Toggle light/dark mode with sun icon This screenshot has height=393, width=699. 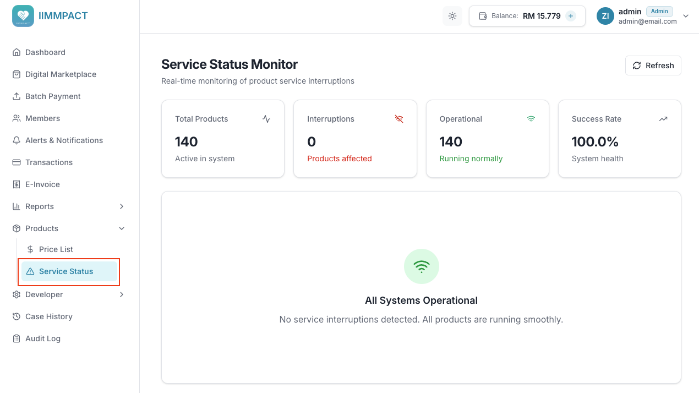452,16
